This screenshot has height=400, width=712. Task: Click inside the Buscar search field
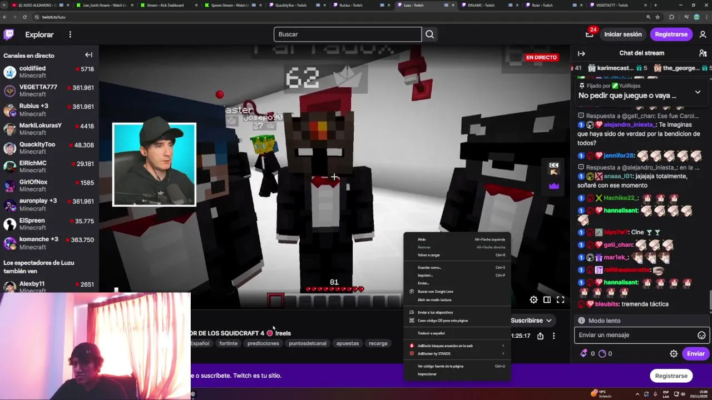[x=348, y=34]
